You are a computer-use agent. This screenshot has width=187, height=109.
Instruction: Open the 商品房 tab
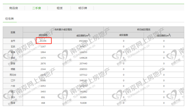[14, 8]
